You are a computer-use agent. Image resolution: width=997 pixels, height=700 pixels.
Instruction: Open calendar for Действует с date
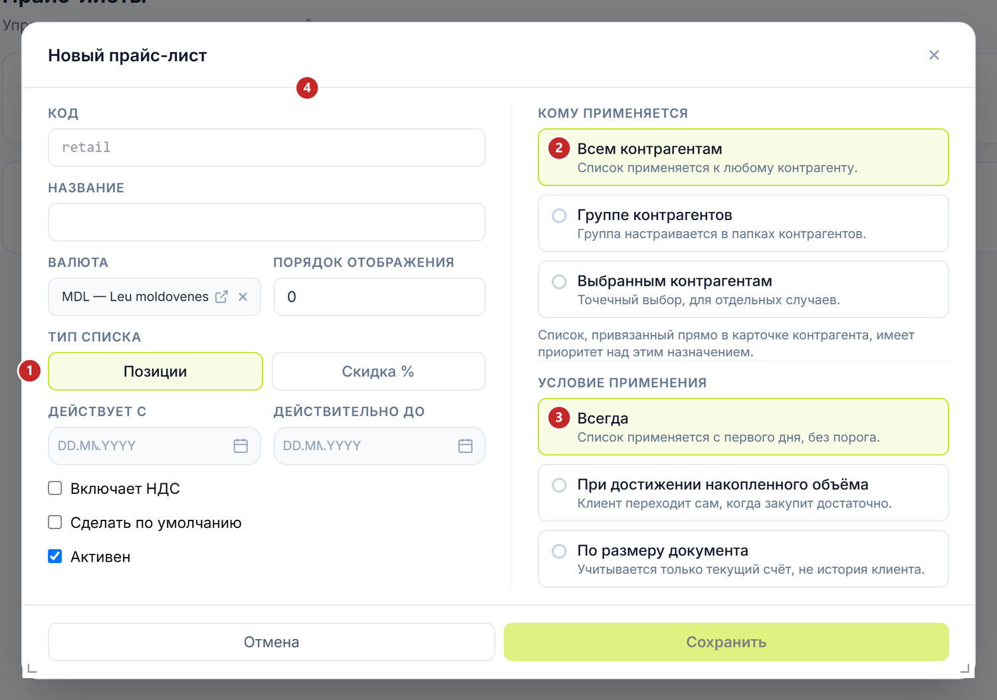point(241,446)
